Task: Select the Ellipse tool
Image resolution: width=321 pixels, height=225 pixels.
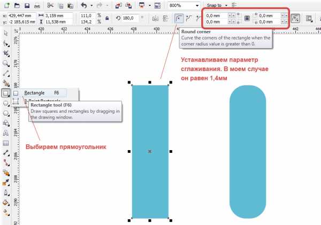Action: pyautogui.click(x=6, y=103)
